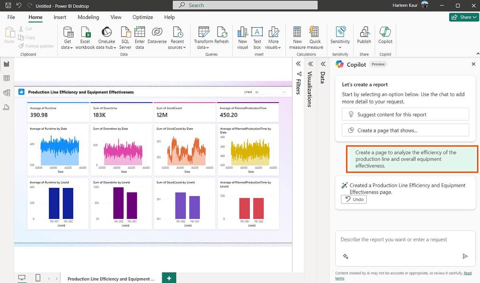Open the Get data dropdown

67,38
